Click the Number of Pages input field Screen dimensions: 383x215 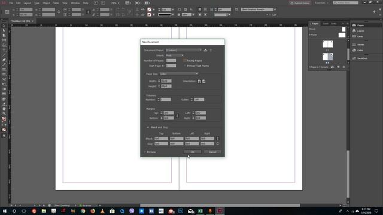coord(171,60)
